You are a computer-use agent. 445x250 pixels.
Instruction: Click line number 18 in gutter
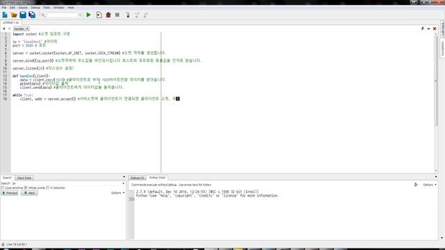pyautogui.click(x=5, y=99)
